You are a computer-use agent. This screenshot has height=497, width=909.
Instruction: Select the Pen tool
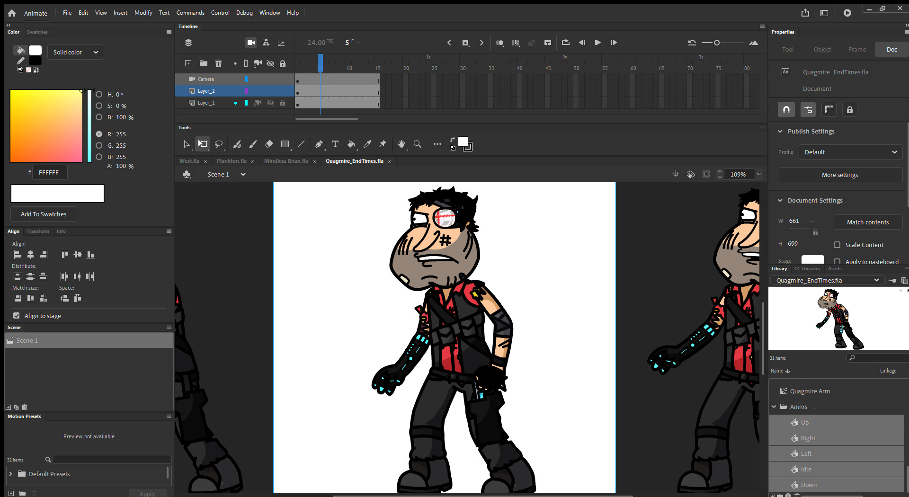(319, 144)
